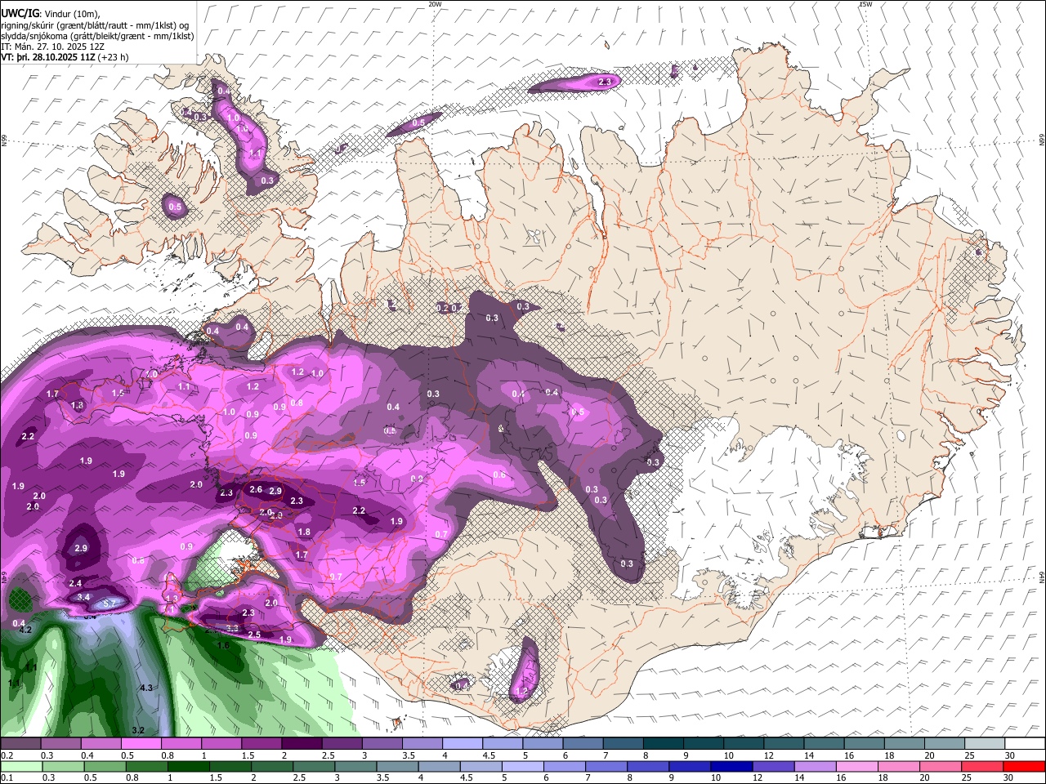Click the 'rigning/skúrir' legend description line
This screenshot has width=1046, height=784.
[95, 24]
